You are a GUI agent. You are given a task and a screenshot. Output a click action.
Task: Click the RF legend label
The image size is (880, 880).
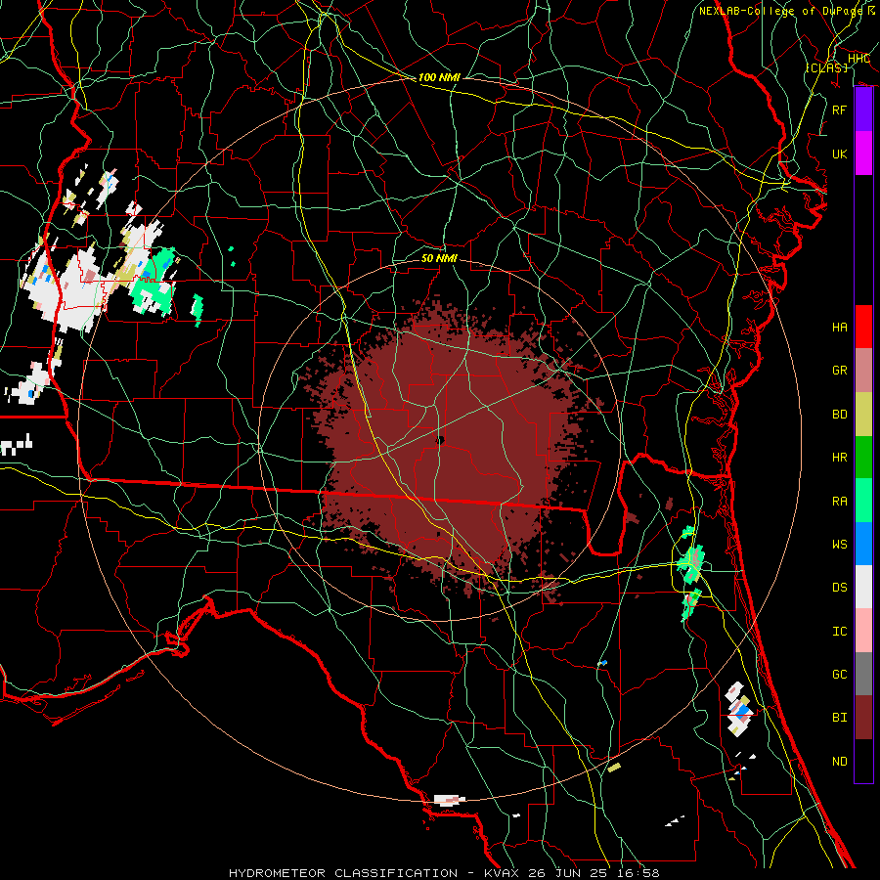coord(840,110)
